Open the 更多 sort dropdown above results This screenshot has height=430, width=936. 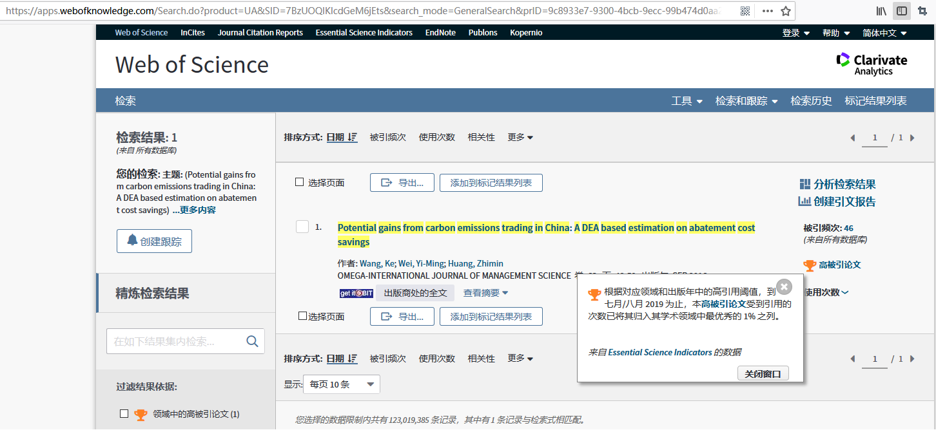click(x=520, y=137)
